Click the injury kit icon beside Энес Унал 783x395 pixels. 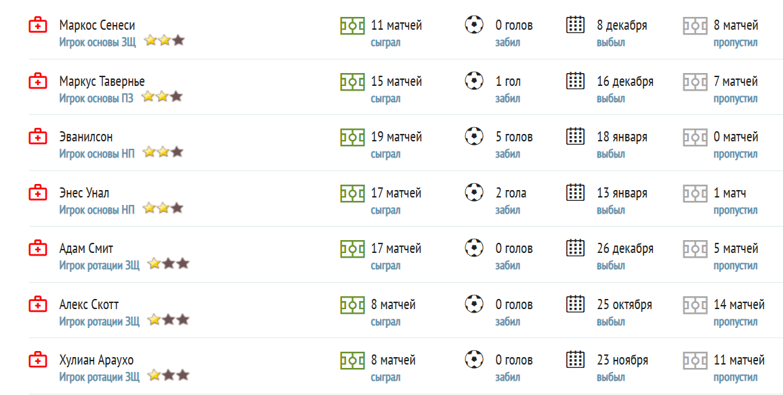coord(38,193)
